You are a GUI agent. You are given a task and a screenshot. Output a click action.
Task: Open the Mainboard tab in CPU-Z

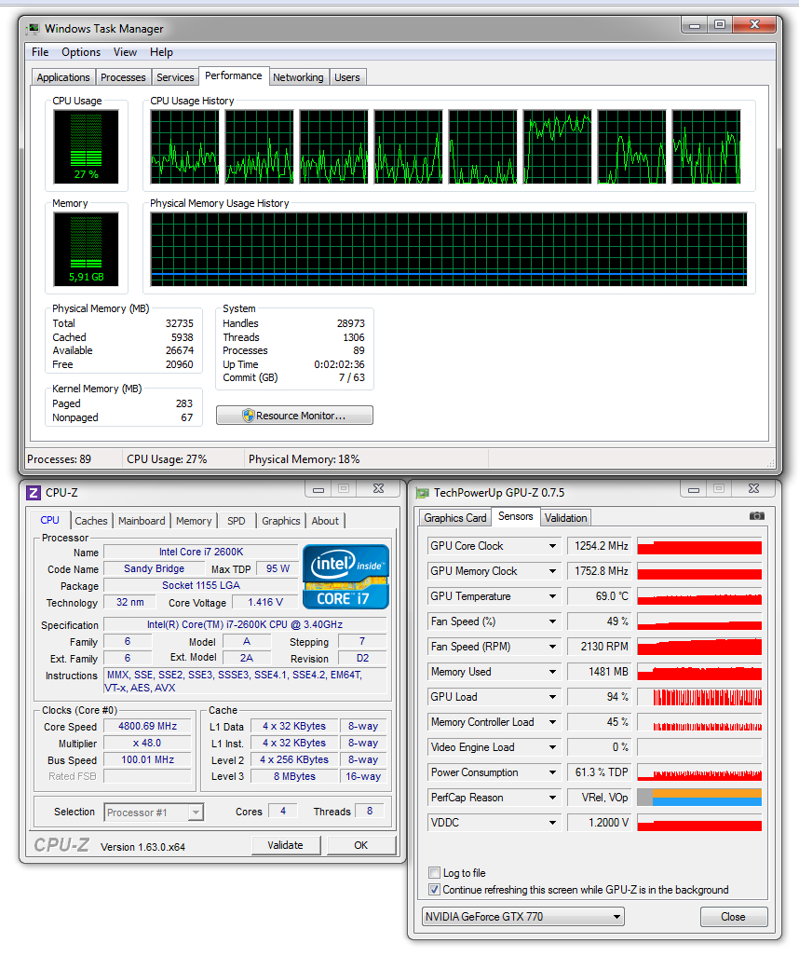tap(142, 521)
